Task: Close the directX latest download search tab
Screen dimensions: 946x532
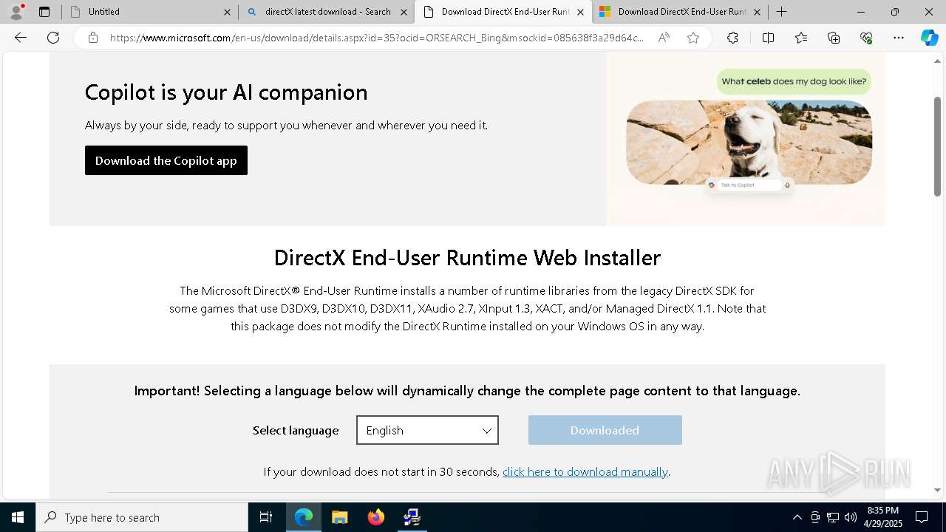Action: pyautogui.click(x=404, y=12)
